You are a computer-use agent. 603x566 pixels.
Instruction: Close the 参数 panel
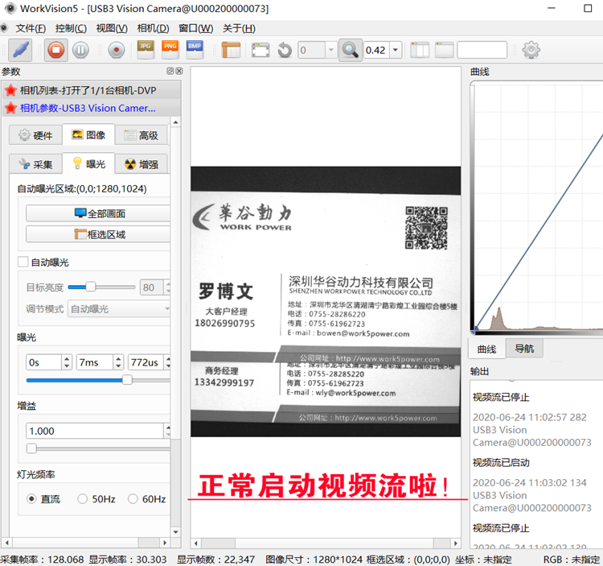click(178, 71)
